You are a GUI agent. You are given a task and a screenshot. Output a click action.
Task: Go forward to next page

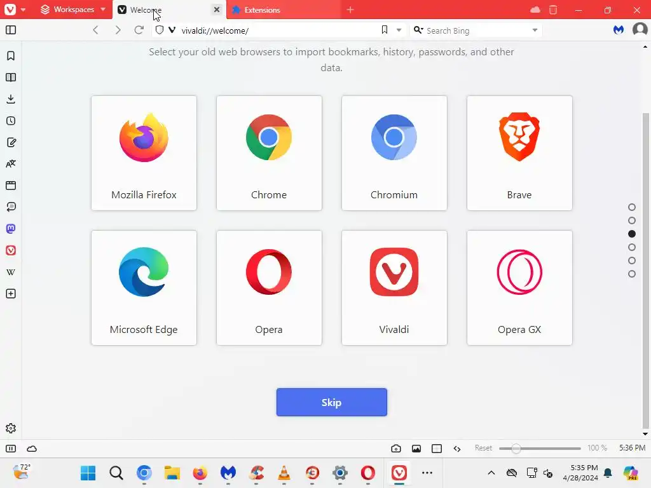point(118,30)
